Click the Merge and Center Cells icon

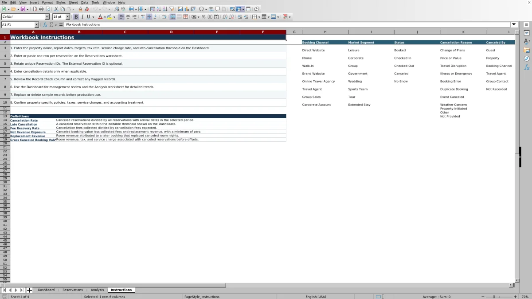click(172, 17)
